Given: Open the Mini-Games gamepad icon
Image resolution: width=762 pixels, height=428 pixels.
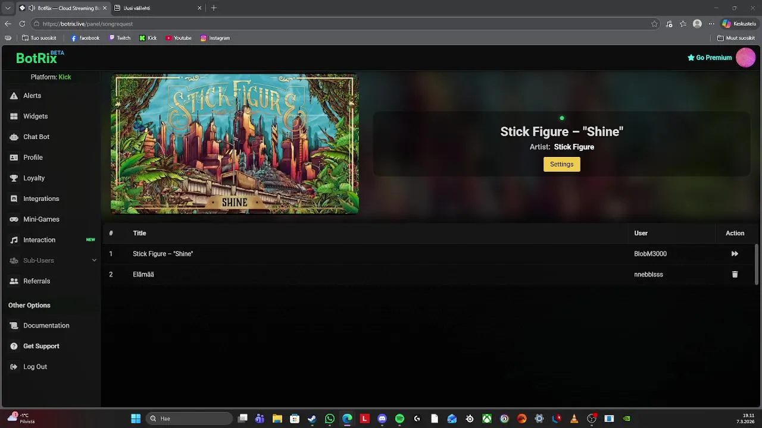Looking at the screenshot, I should tap(14, 219).
